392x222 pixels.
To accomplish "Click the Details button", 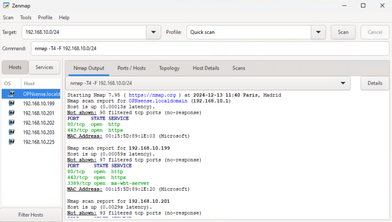I will [374, 83].
